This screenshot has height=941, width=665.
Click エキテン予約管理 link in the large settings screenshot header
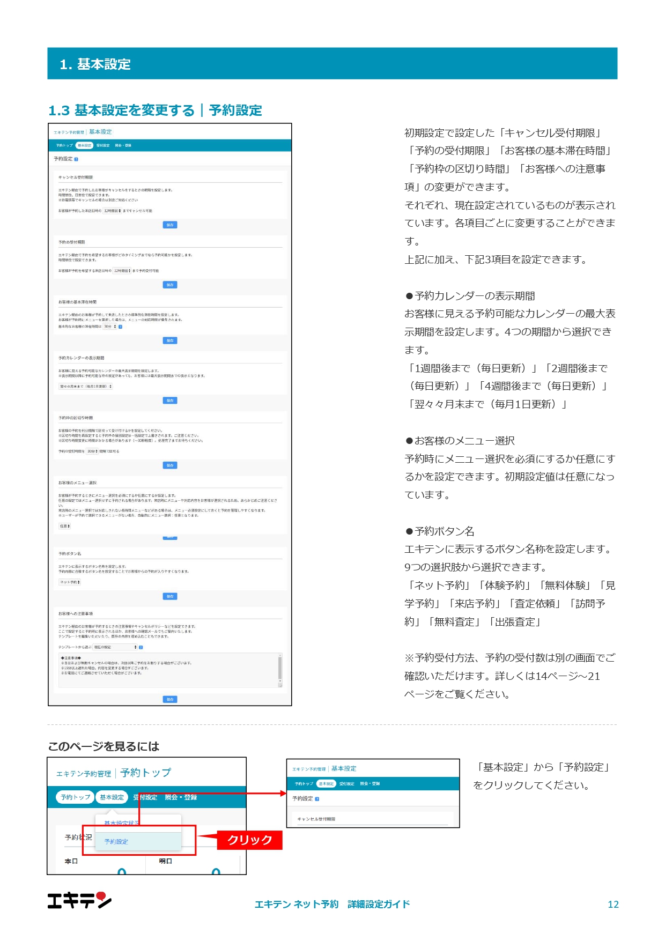tap(69, 132)
